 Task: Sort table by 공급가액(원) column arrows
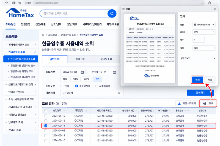[x=154, y=111]
